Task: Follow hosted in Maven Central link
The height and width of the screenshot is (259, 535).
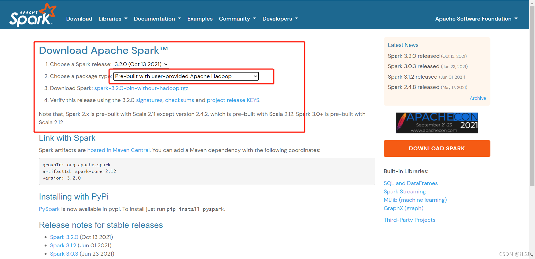Action: coord(118,150)
